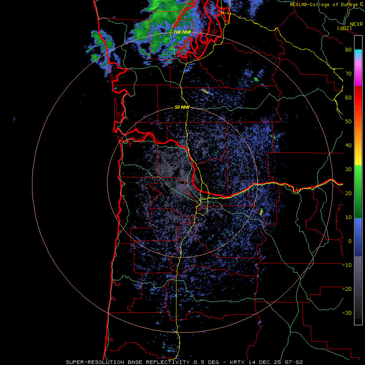The height and width of the screenshot is (365, 365).
Task: Select the -30 dBZ scale value
Action: 347,313
